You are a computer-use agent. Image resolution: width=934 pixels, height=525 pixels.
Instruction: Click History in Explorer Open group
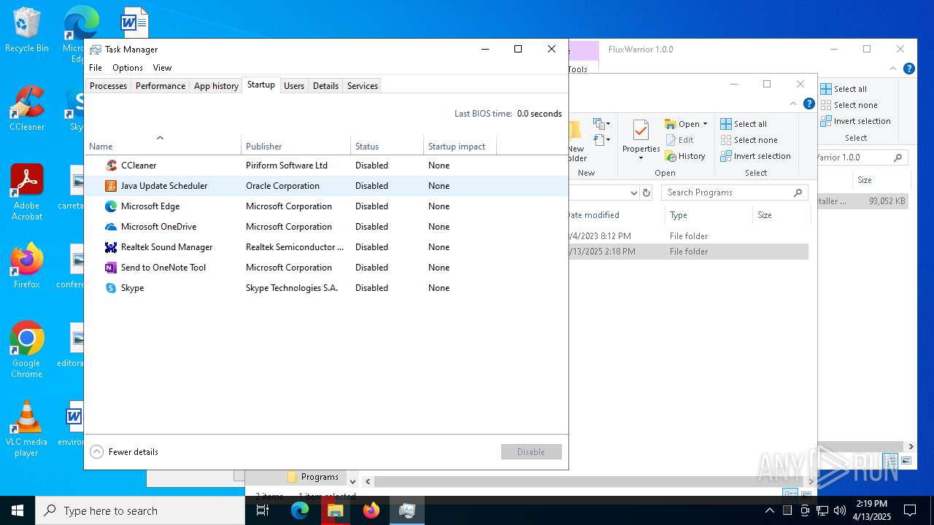(685, 156)
